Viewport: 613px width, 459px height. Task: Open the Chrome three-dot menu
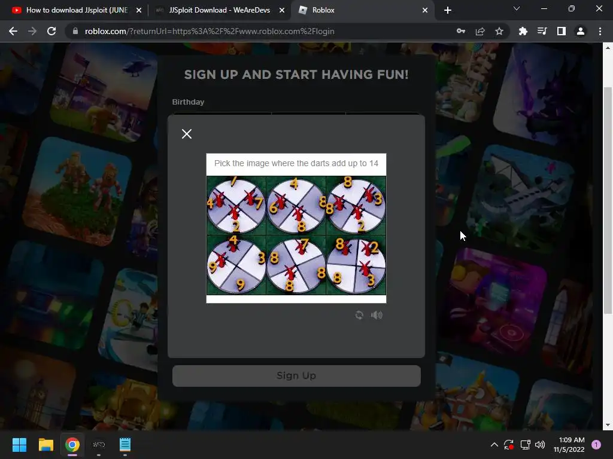pos(600,31)
